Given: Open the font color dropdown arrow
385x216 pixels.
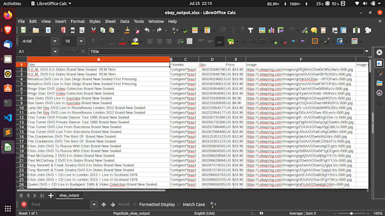Looking at the screenshot, I should [129, 41].
